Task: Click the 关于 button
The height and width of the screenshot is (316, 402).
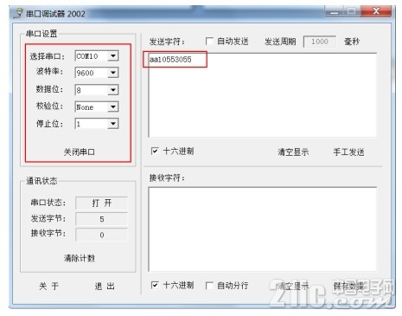Action: 48,286
